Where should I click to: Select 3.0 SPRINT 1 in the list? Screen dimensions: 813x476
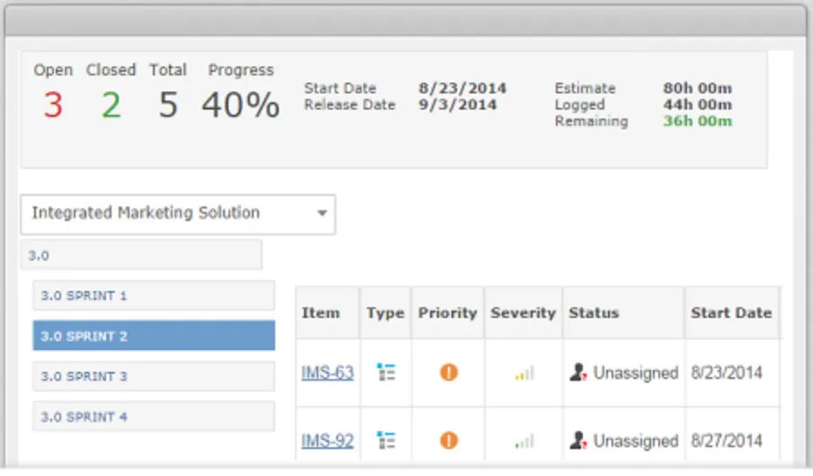click(154, 295)
